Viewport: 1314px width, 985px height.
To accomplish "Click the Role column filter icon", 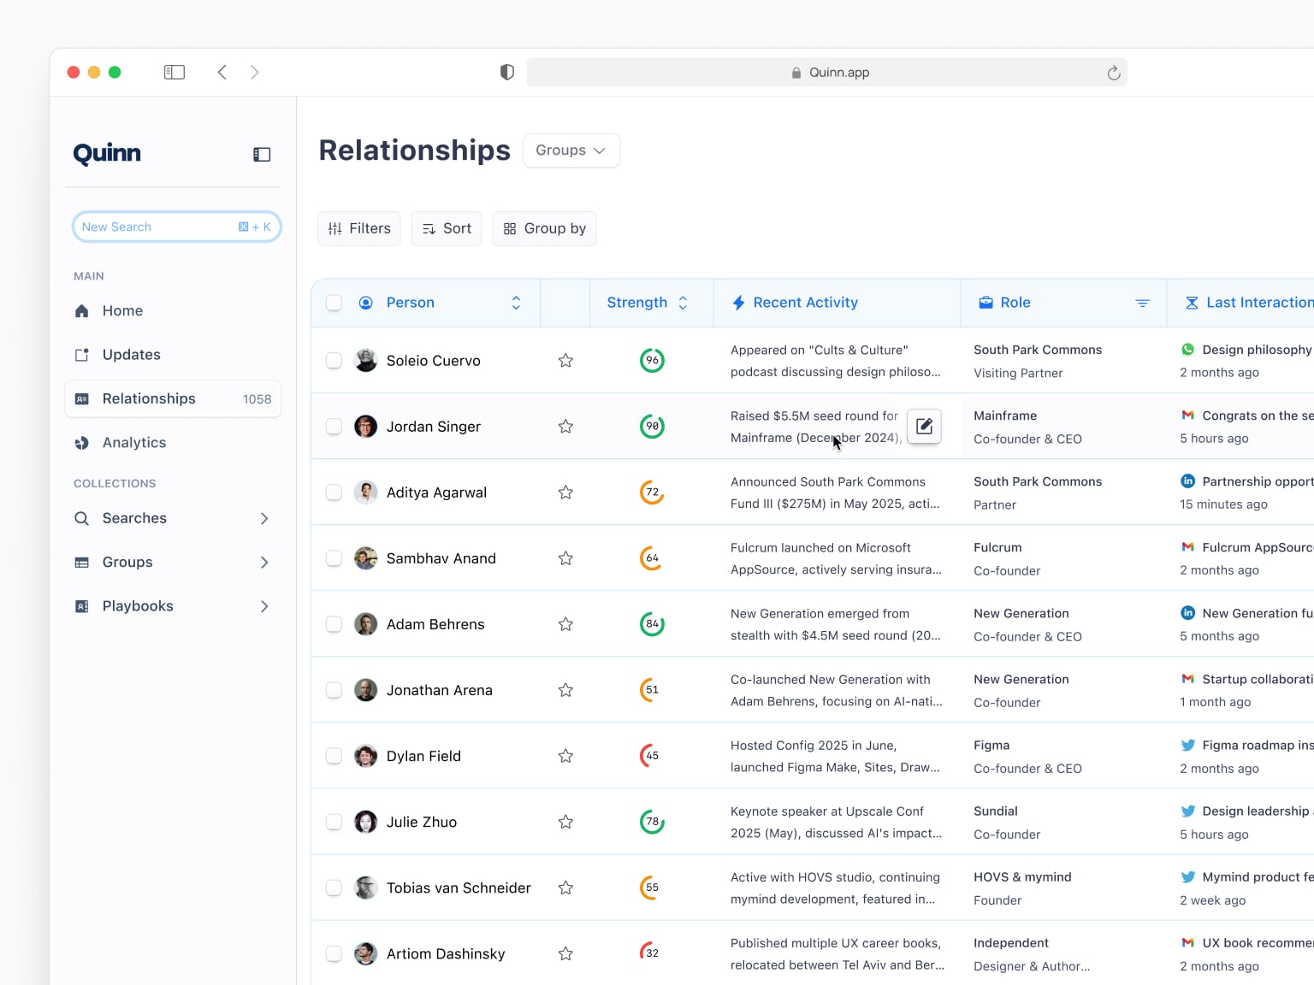I will 1142,303.
